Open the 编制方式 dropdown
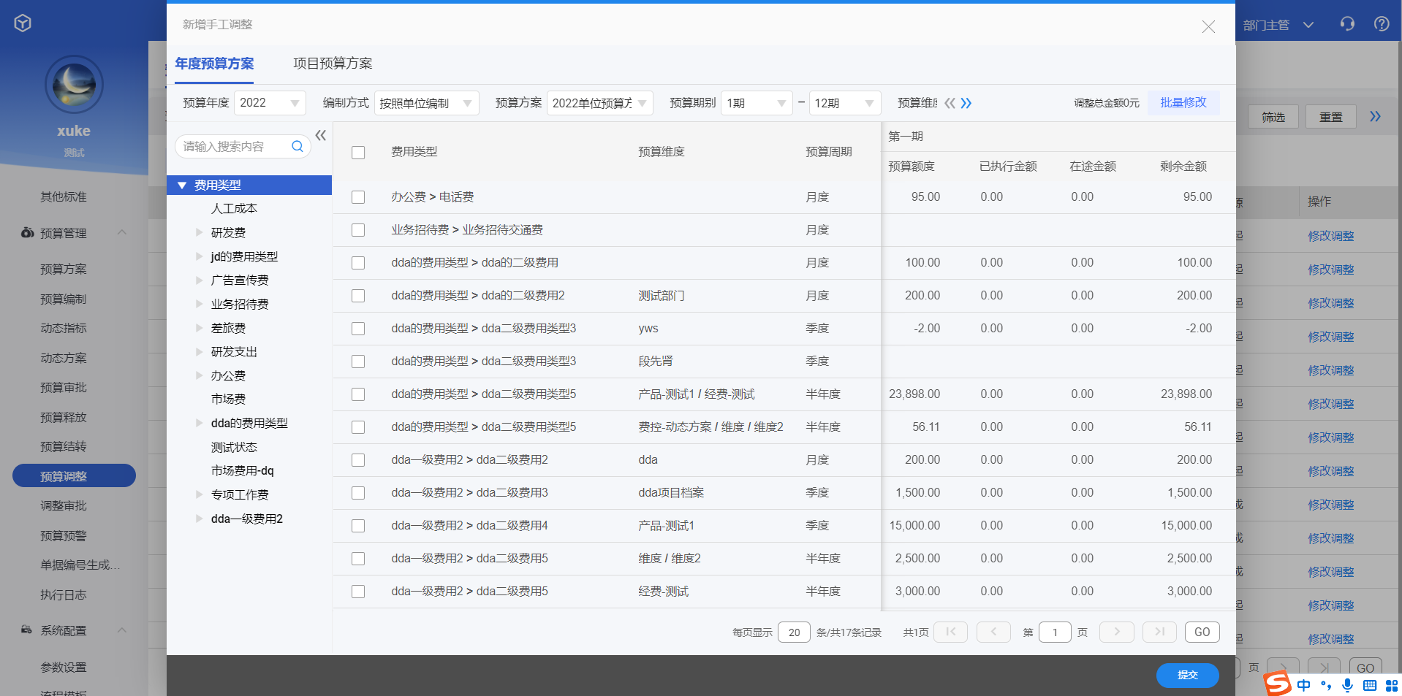Viewport: 1402px width, 696px height. 427,103
